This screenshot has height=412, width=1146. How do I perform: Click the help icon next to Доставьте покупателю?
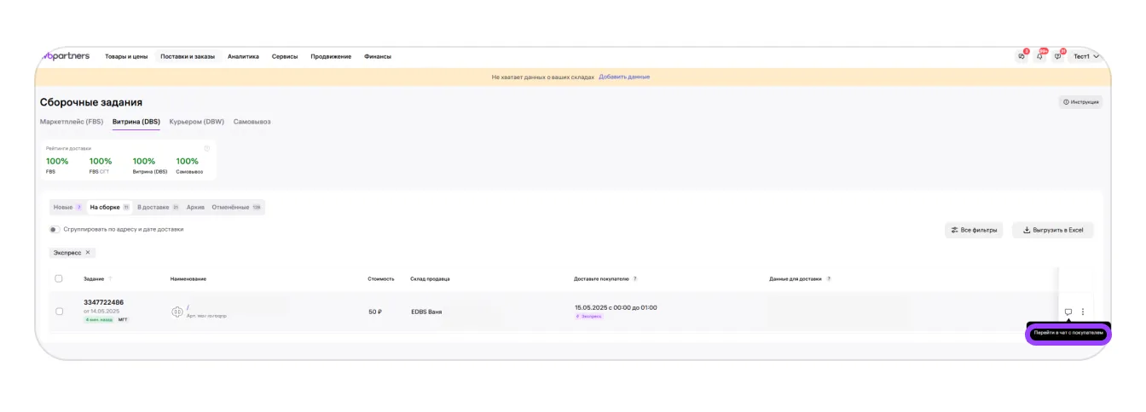coord(635,278)
